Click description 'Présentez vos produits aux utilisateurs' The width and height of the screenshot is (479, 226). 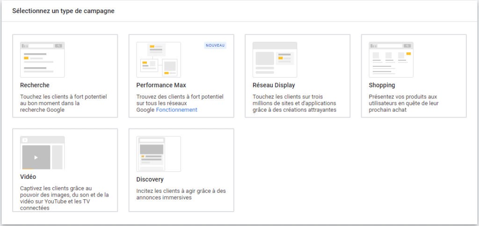pos(404,103)
